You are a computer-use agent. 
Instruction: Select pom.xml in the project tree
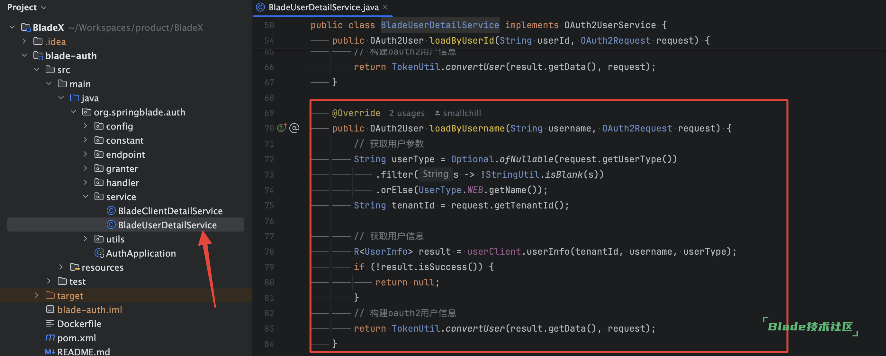pyautogui.click(x=77, y=338)
